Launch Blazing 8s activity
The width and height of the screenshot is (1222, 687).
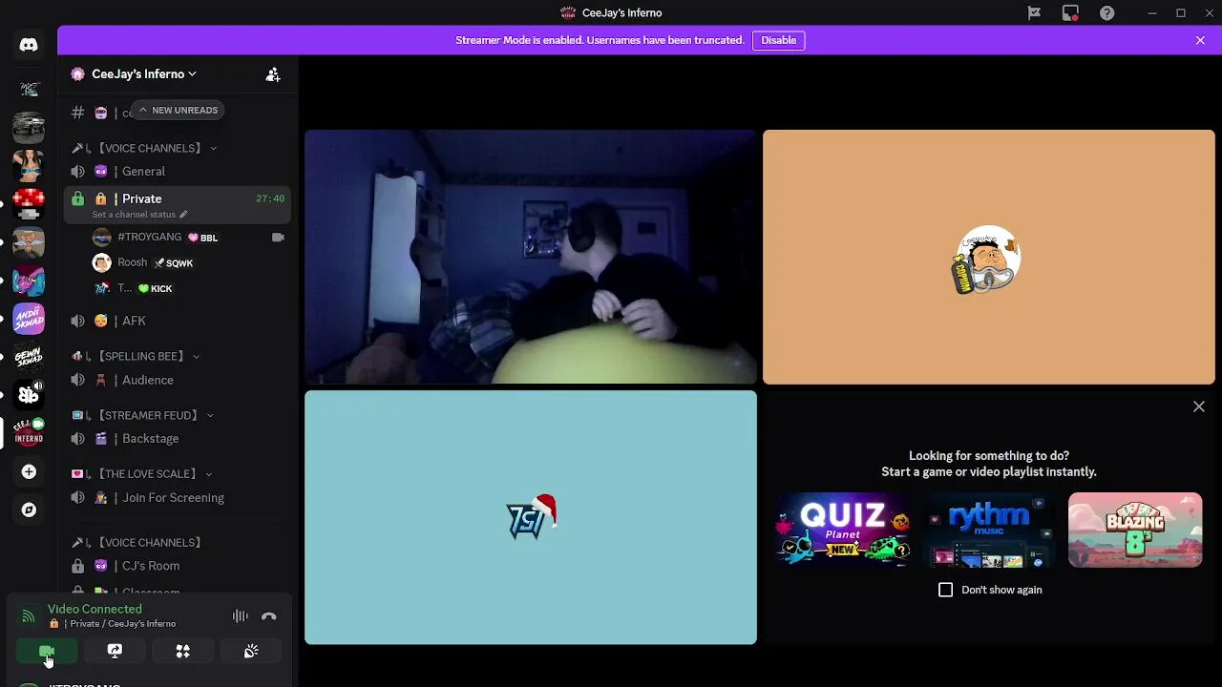pyautogui.click(x=1135, y=530)
